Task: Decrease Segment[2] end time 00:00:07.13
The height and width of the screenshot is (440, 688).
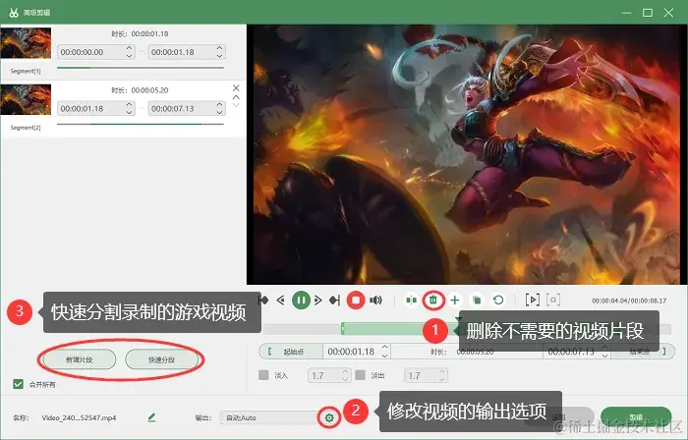Action: (219, 112)
